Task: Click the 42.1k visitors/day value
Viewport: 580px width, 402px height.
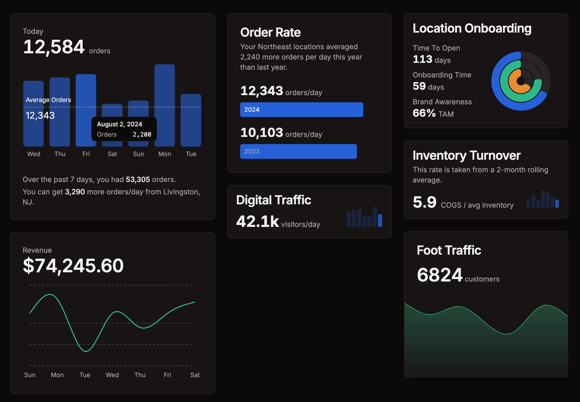Action: pyautogui.click(x=278, y=222)
